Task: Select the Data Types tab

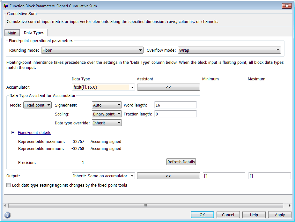Action: (34, 33)
